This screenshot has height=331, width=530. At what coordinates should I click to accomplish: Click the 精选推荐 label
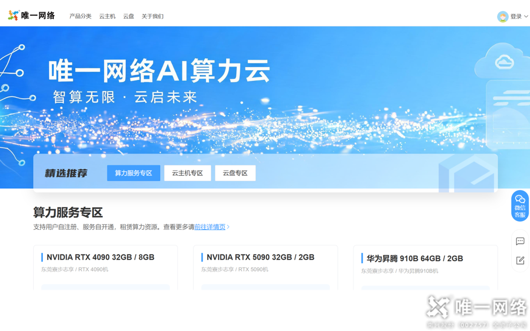[66, 173]
